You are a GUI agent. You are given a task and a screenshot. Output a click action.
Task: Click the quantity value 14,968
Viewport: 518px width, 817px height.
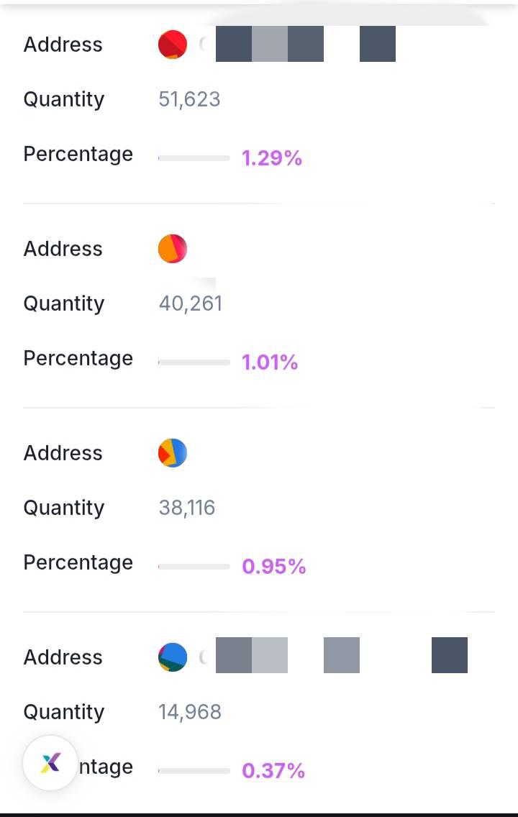[190, 712]
